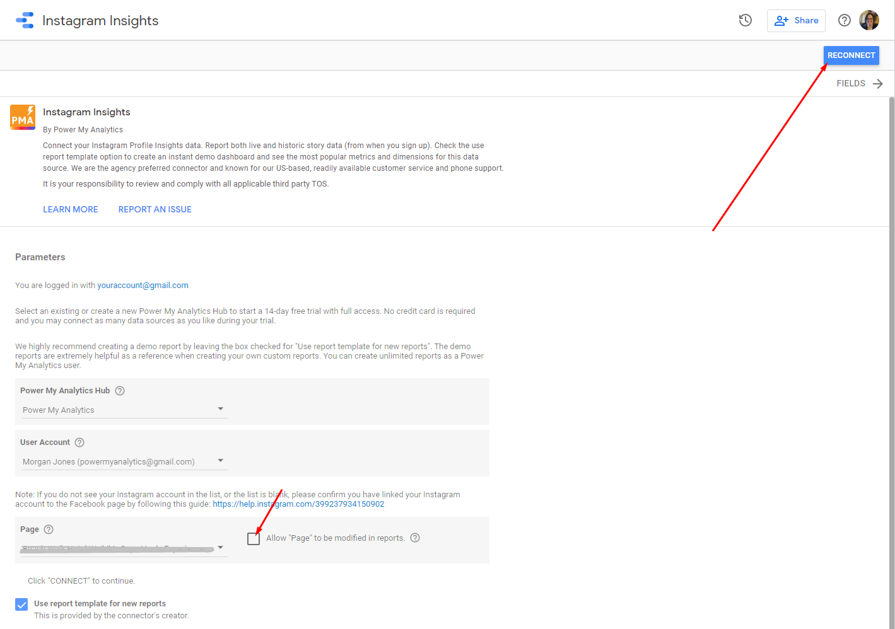Open the LEARN MORE link
The height and width of the screenshot is (629, 895).
pos(71,209)
